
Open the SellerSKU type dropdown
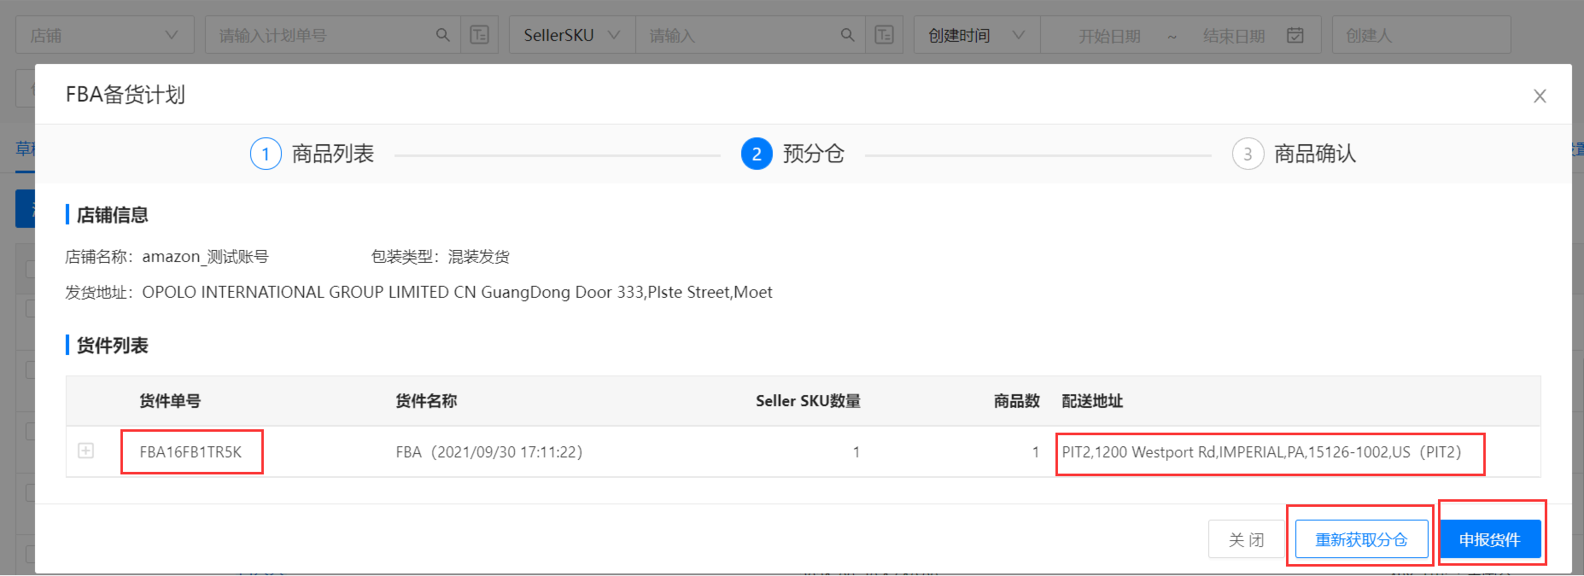pos(572,35)
